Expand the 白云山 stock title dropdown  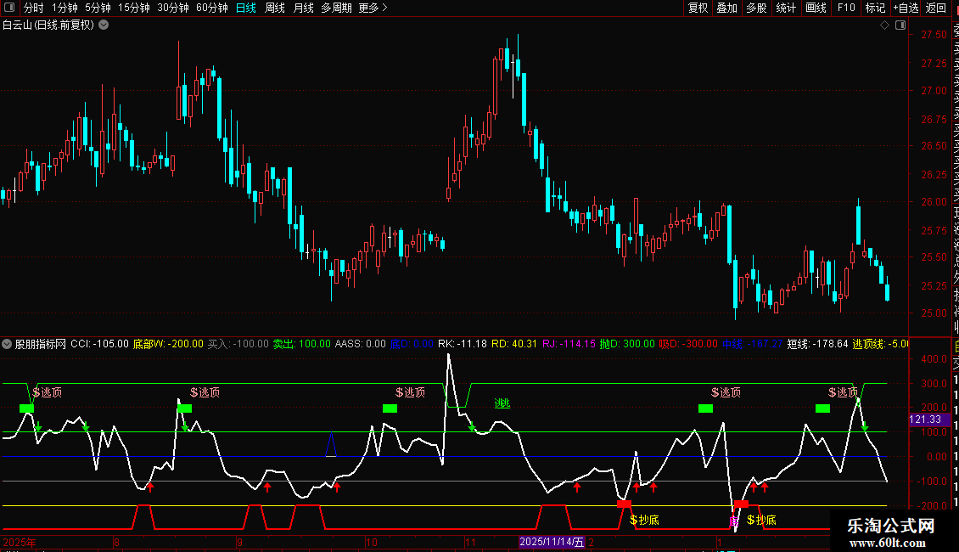click(104, 25)
